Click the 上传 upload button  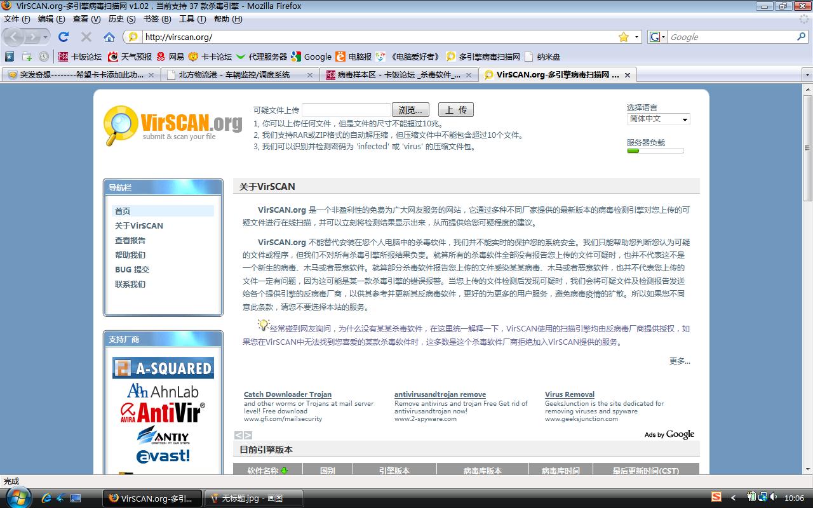point(456,110)
